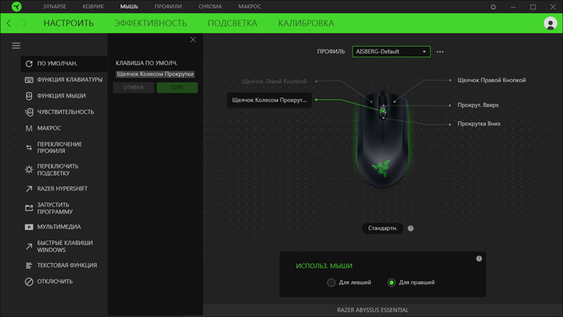Open the AISBERG-Default profile dropdown
The width and height of the screenshot is (563, 317).
point(391,52)
